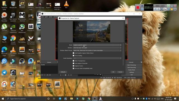Enable the Limit capture framerate checkbox
Image resolution: width=179 pixels, height=101 pixels.
coord(73,63)
